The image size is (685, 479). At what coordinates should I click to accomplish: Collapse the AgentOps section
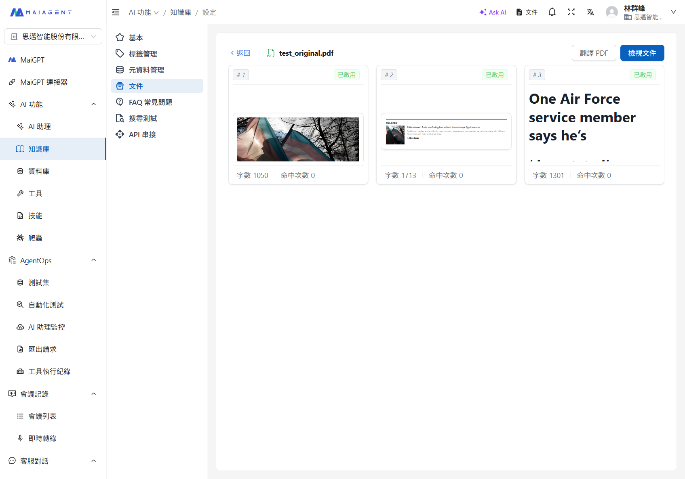(93, 260)
